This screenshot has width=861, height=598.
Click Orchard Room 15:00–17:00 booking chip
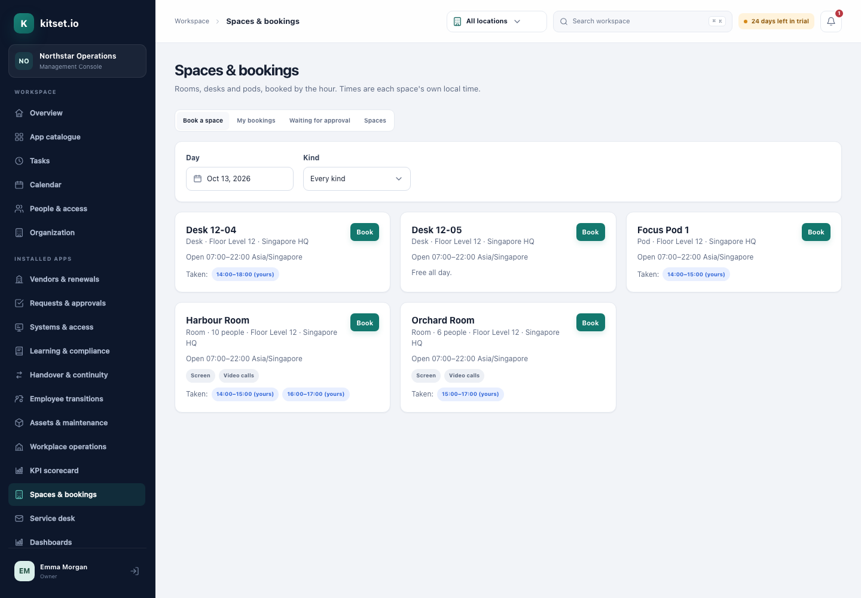pos(471,394)
